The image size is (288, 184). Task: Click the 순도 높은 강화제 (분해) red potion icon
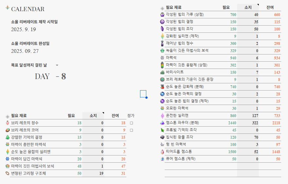pos(162,87)
